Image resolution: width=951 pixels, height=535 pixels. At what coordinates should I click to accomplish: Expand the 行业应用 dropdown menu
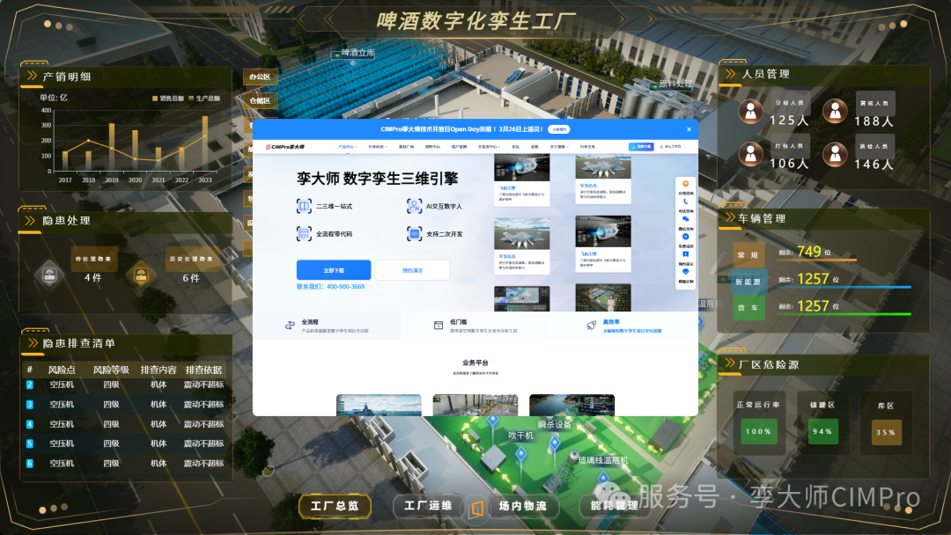point(377,147)
